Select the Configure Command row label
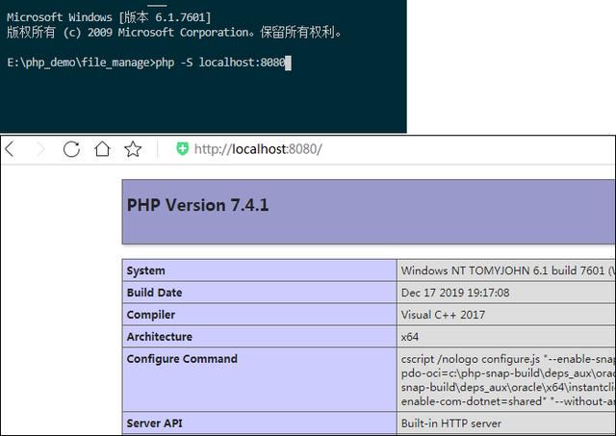The height and width of the screenshot is (436, 616). tap(182, 359)
